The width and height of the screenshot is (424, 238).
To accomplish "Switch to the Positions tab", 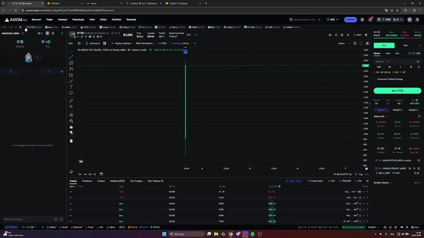I will tap(87, 181).
